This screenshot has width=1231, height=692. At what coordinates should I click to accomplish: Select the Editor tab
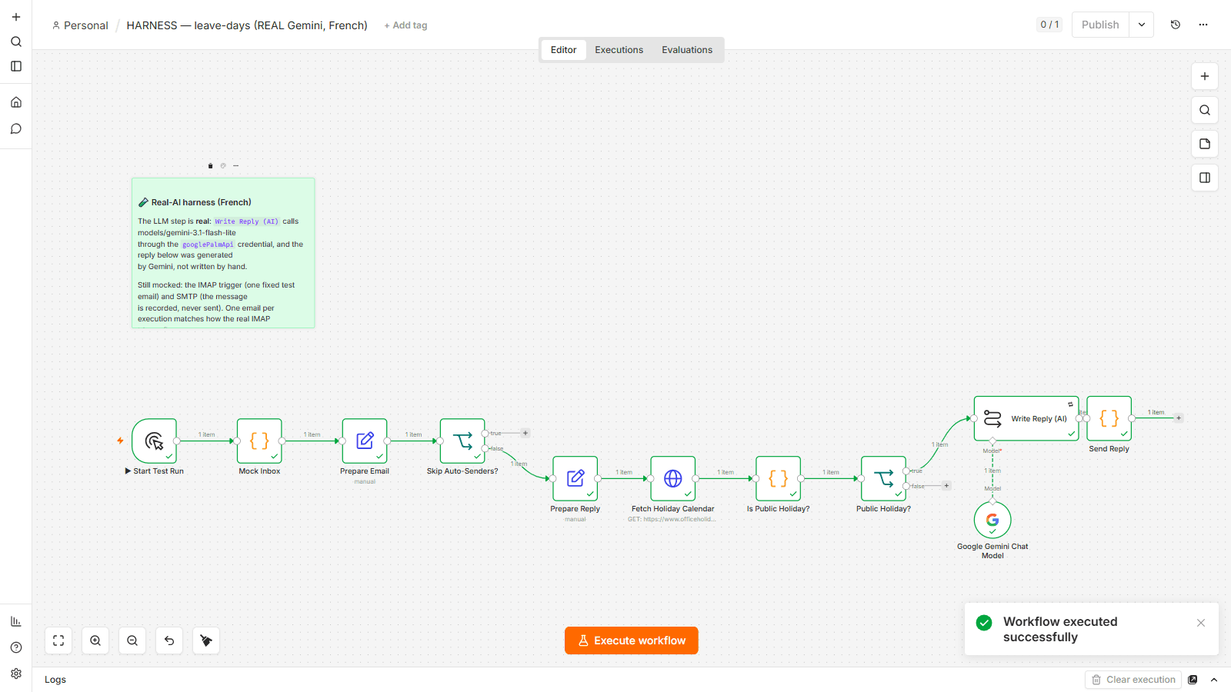point(563,50)
